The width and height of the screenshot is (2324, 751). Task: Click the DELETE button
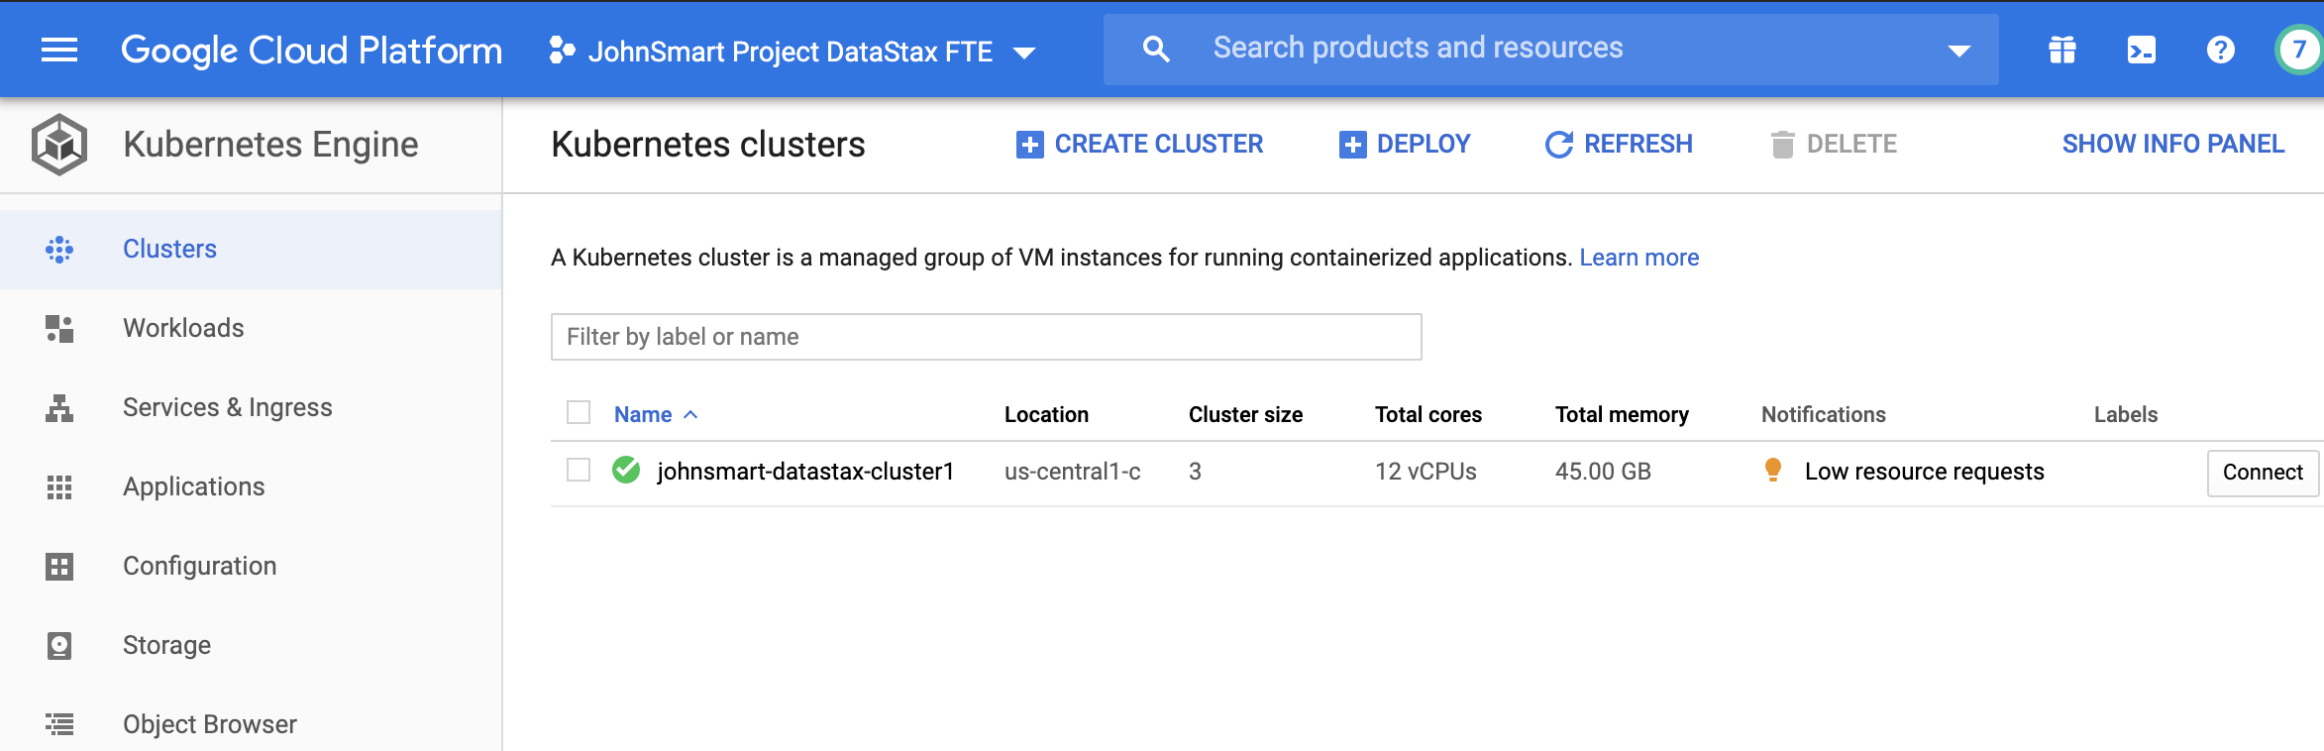(x=1834, y=145)
